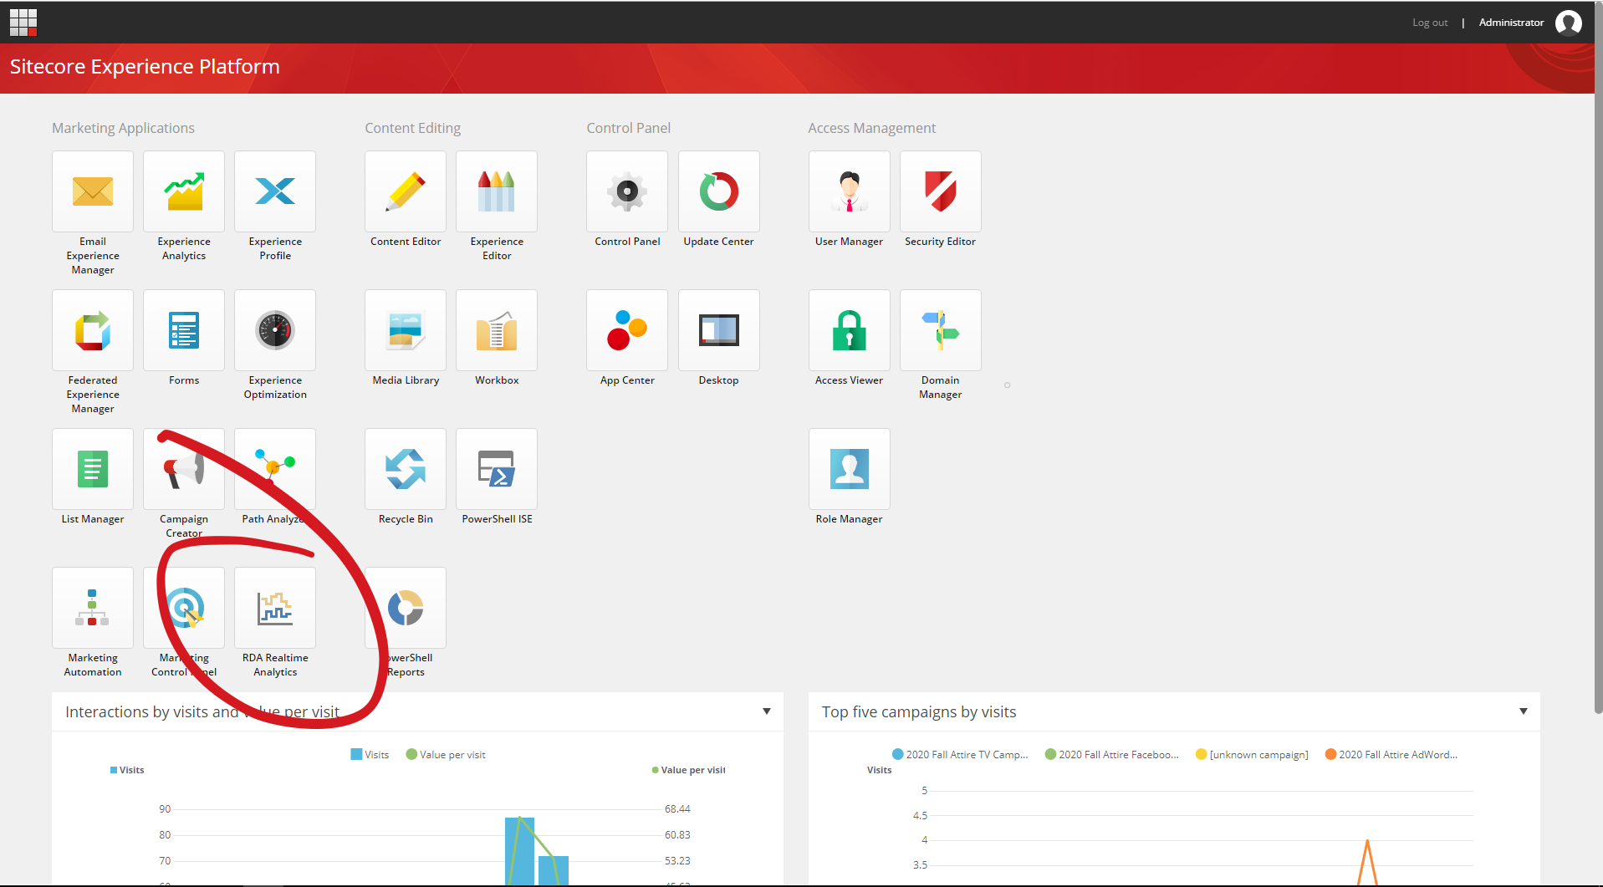
Task: Open the Recycle Bin
Action: [406, 469]
